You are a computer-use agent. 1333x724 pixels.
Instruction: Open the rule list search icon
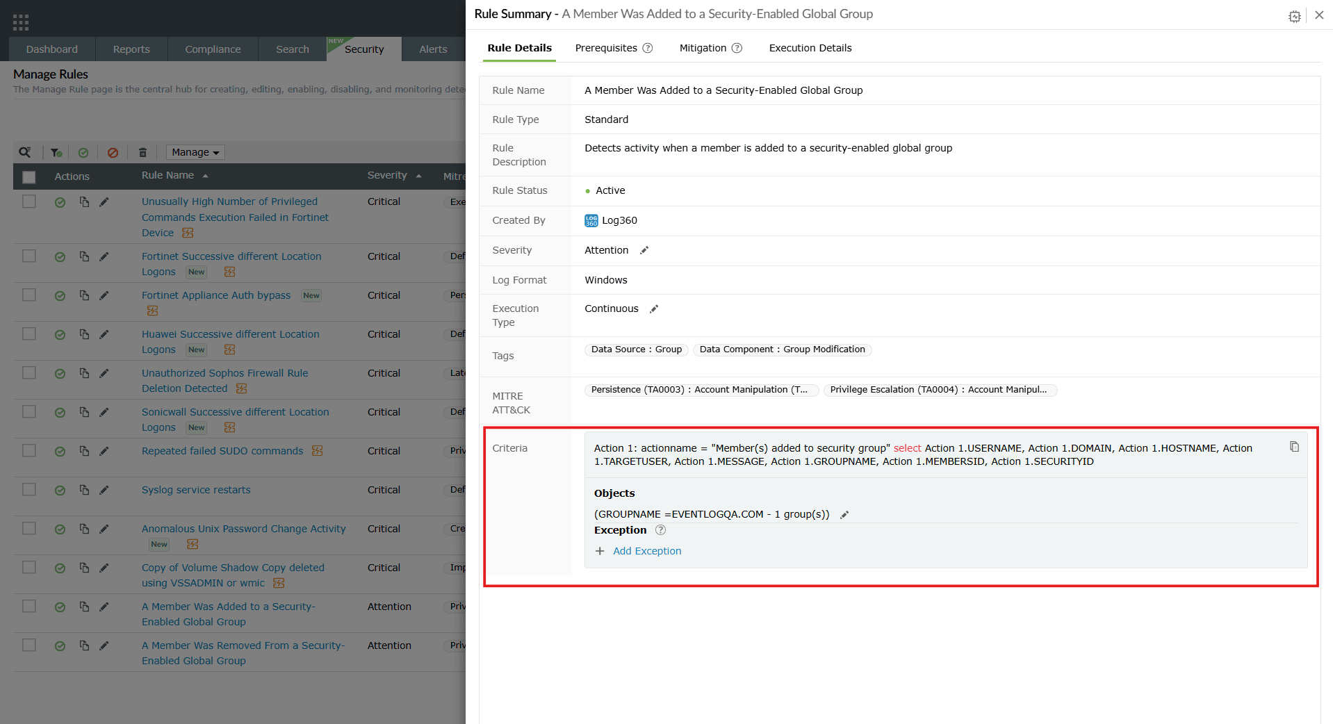(x=25, y=152)
